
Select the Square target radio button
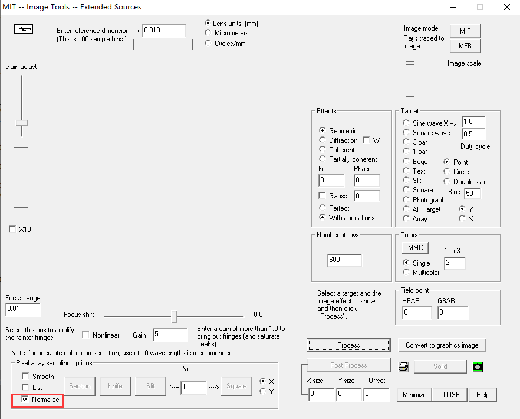pos(406,189)
